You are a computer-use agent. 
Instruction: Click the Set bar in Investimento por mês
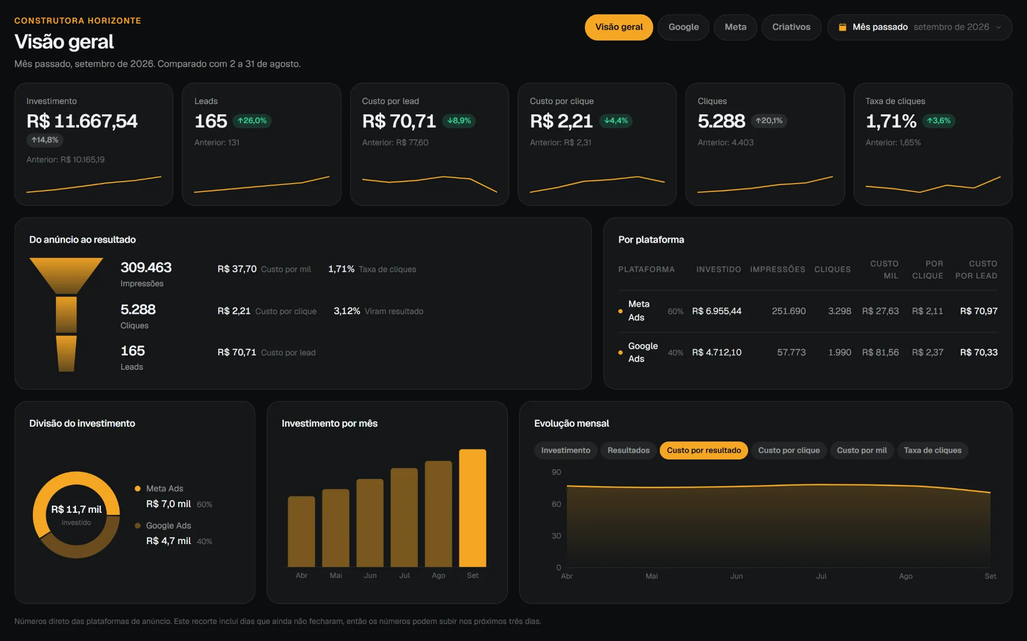click(472, 508)
